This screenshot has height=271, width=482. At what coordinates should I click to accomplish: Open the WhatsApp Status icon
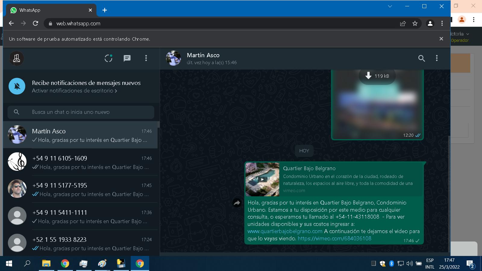(108, 58)
